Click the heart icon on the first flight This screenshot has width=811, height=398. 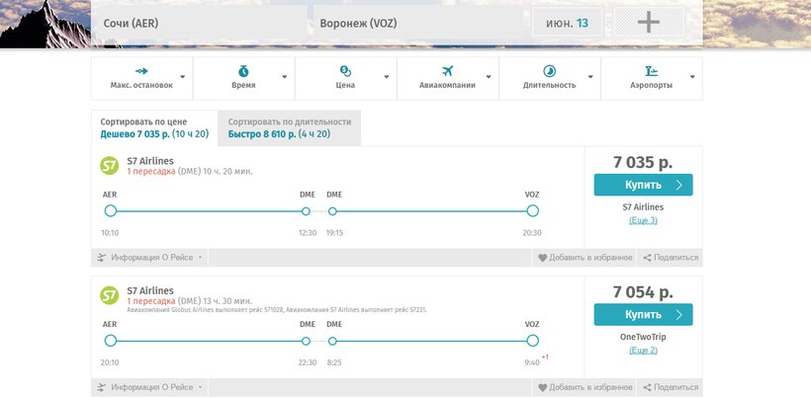coord(542,258)
